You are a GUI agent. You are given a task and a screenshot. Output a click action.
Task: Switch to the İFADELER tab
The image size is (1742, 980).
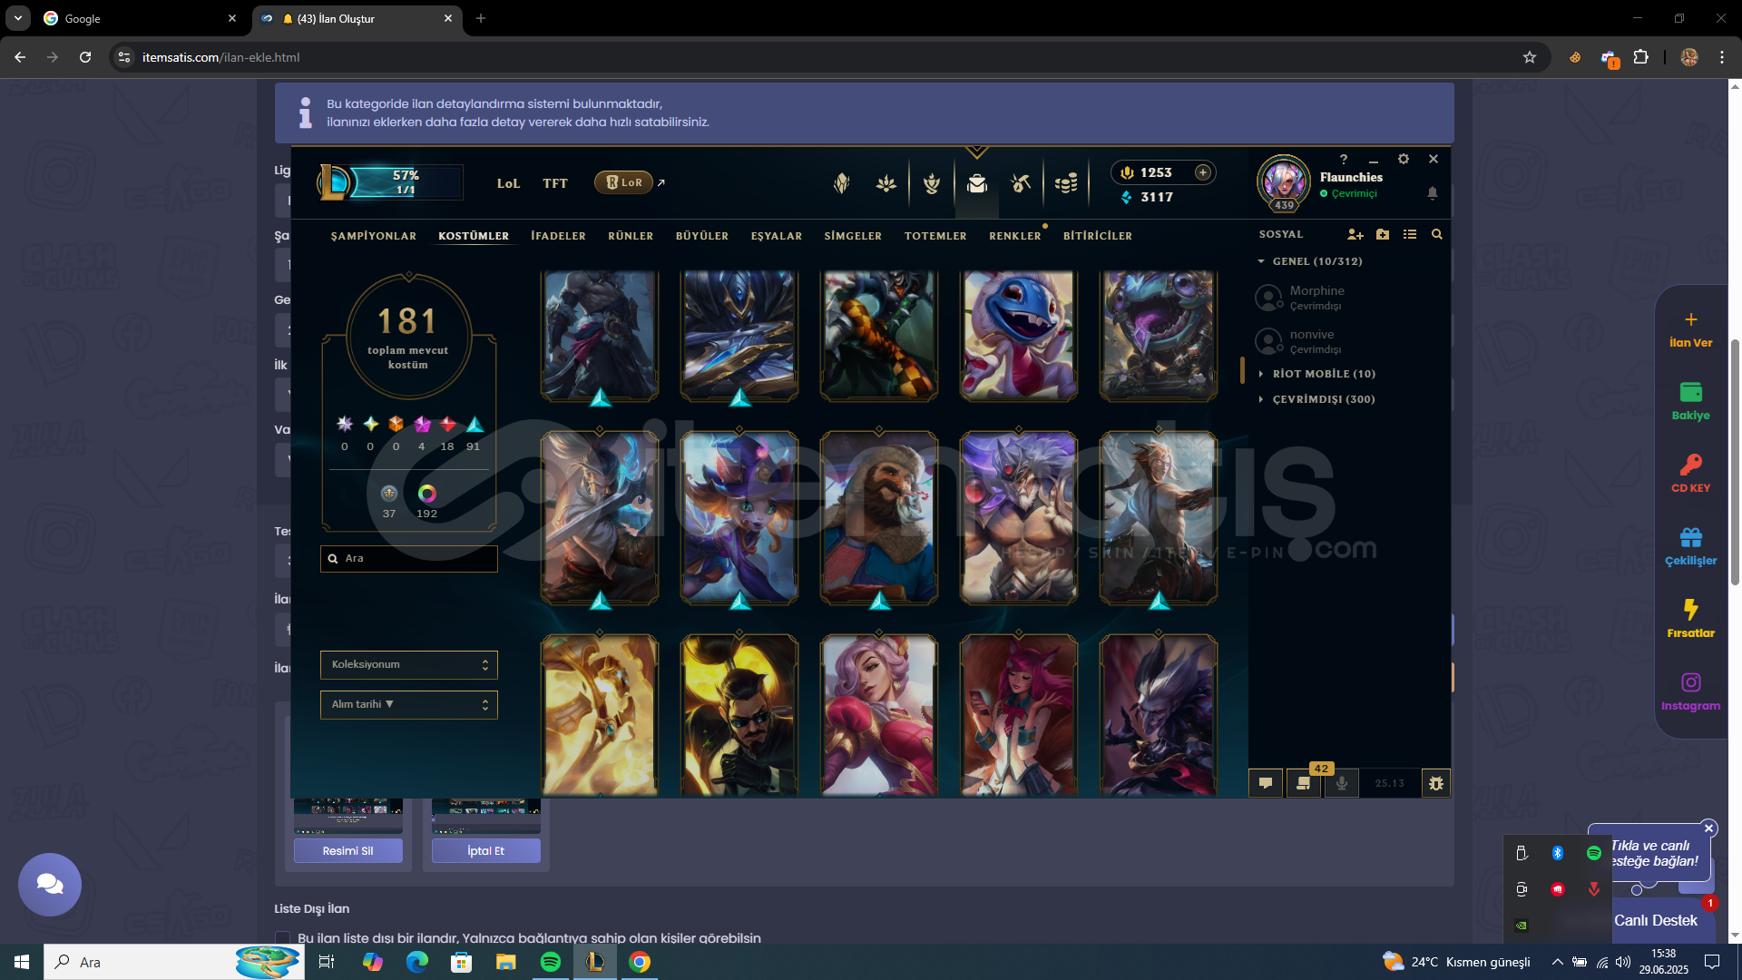[x=558, y=236]
